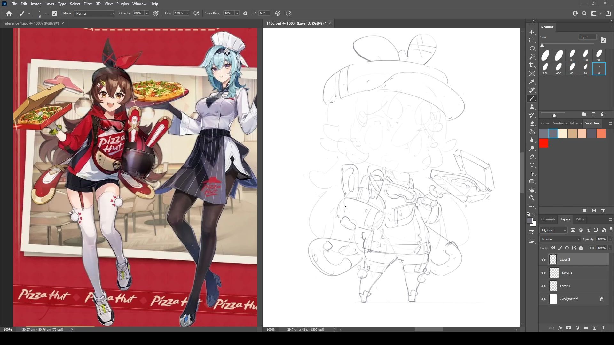This screenshot has height=345, width=614.
Task: Hide Layer 2 visibility eye
Action: 543,273
